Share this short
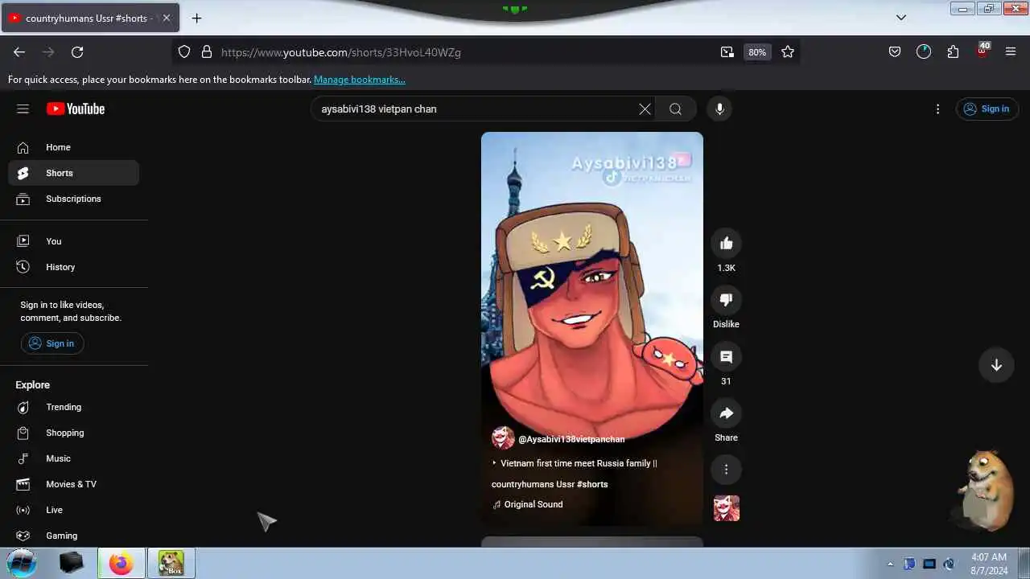The image size is (1030, 579). pos(726,413)
